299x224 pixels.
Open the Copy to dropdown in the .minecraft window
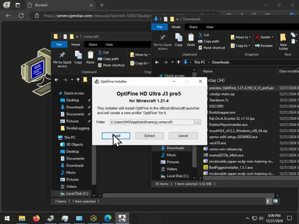[x=140, y=63]
